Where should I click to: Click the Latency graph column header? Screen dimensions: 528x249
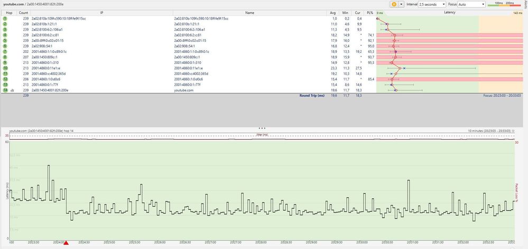click(x=450, y=13)
